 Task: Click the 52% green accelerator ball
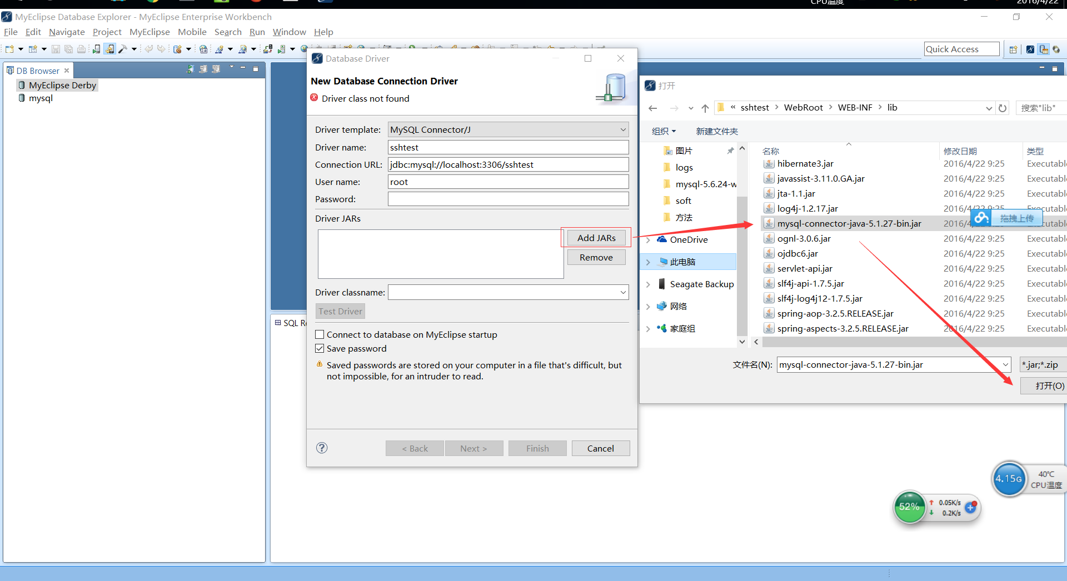(x=909, y=507)
